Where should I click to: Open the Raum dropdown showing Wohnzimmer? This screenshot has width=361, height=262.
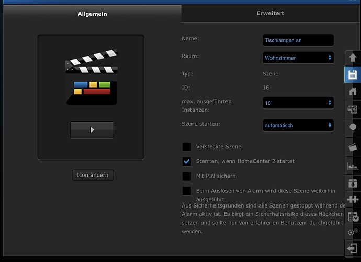pyautogui.click(x=298, y=58)
